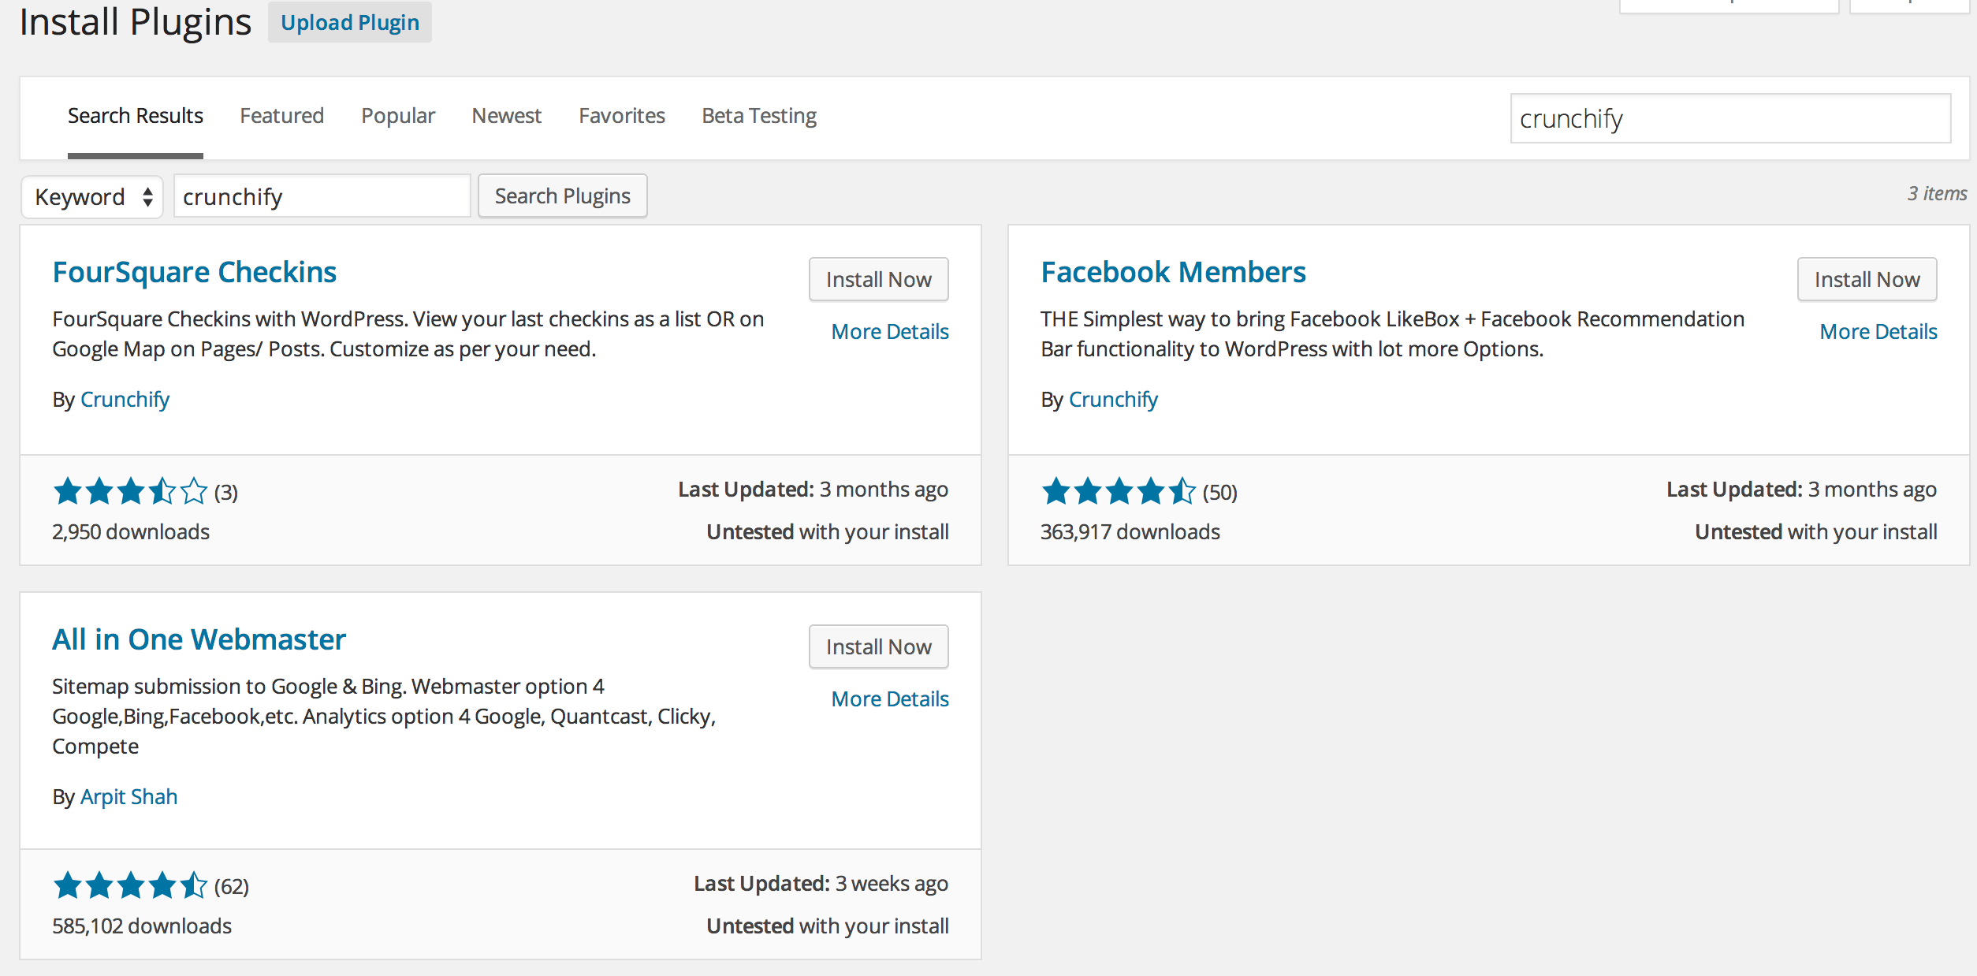The image size is (1977, 976).
Task: Click the Upload Plugin button
Action: tap(349, 22)
